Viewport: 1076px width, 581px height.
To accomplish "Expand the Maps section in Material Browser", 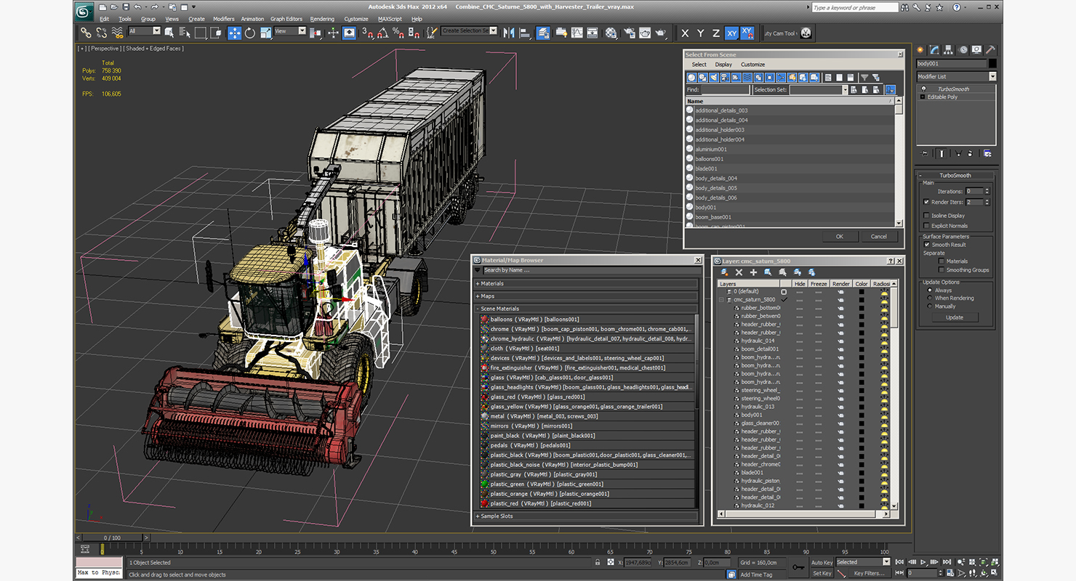I will (x=487, y=296).
